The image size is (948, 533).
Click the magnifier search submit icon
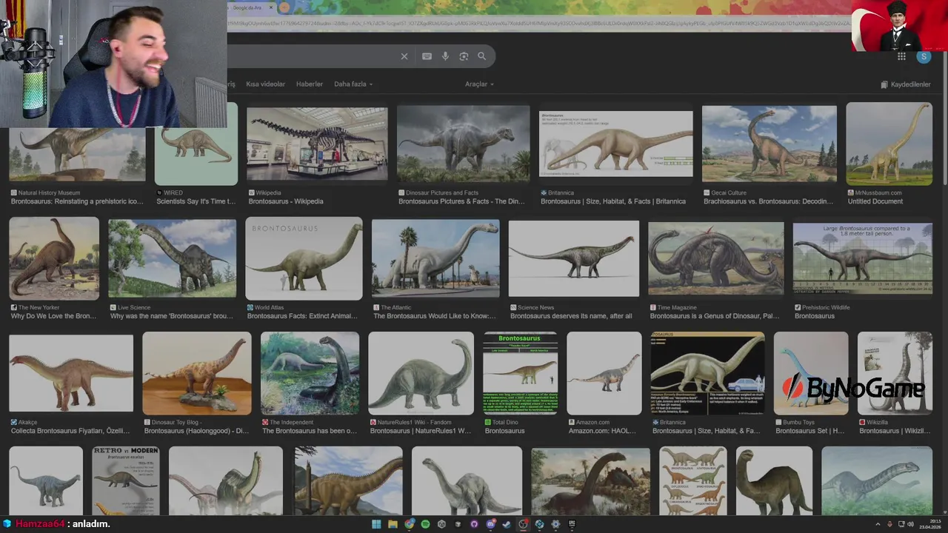pyautogui.click(x=482, y=56)
